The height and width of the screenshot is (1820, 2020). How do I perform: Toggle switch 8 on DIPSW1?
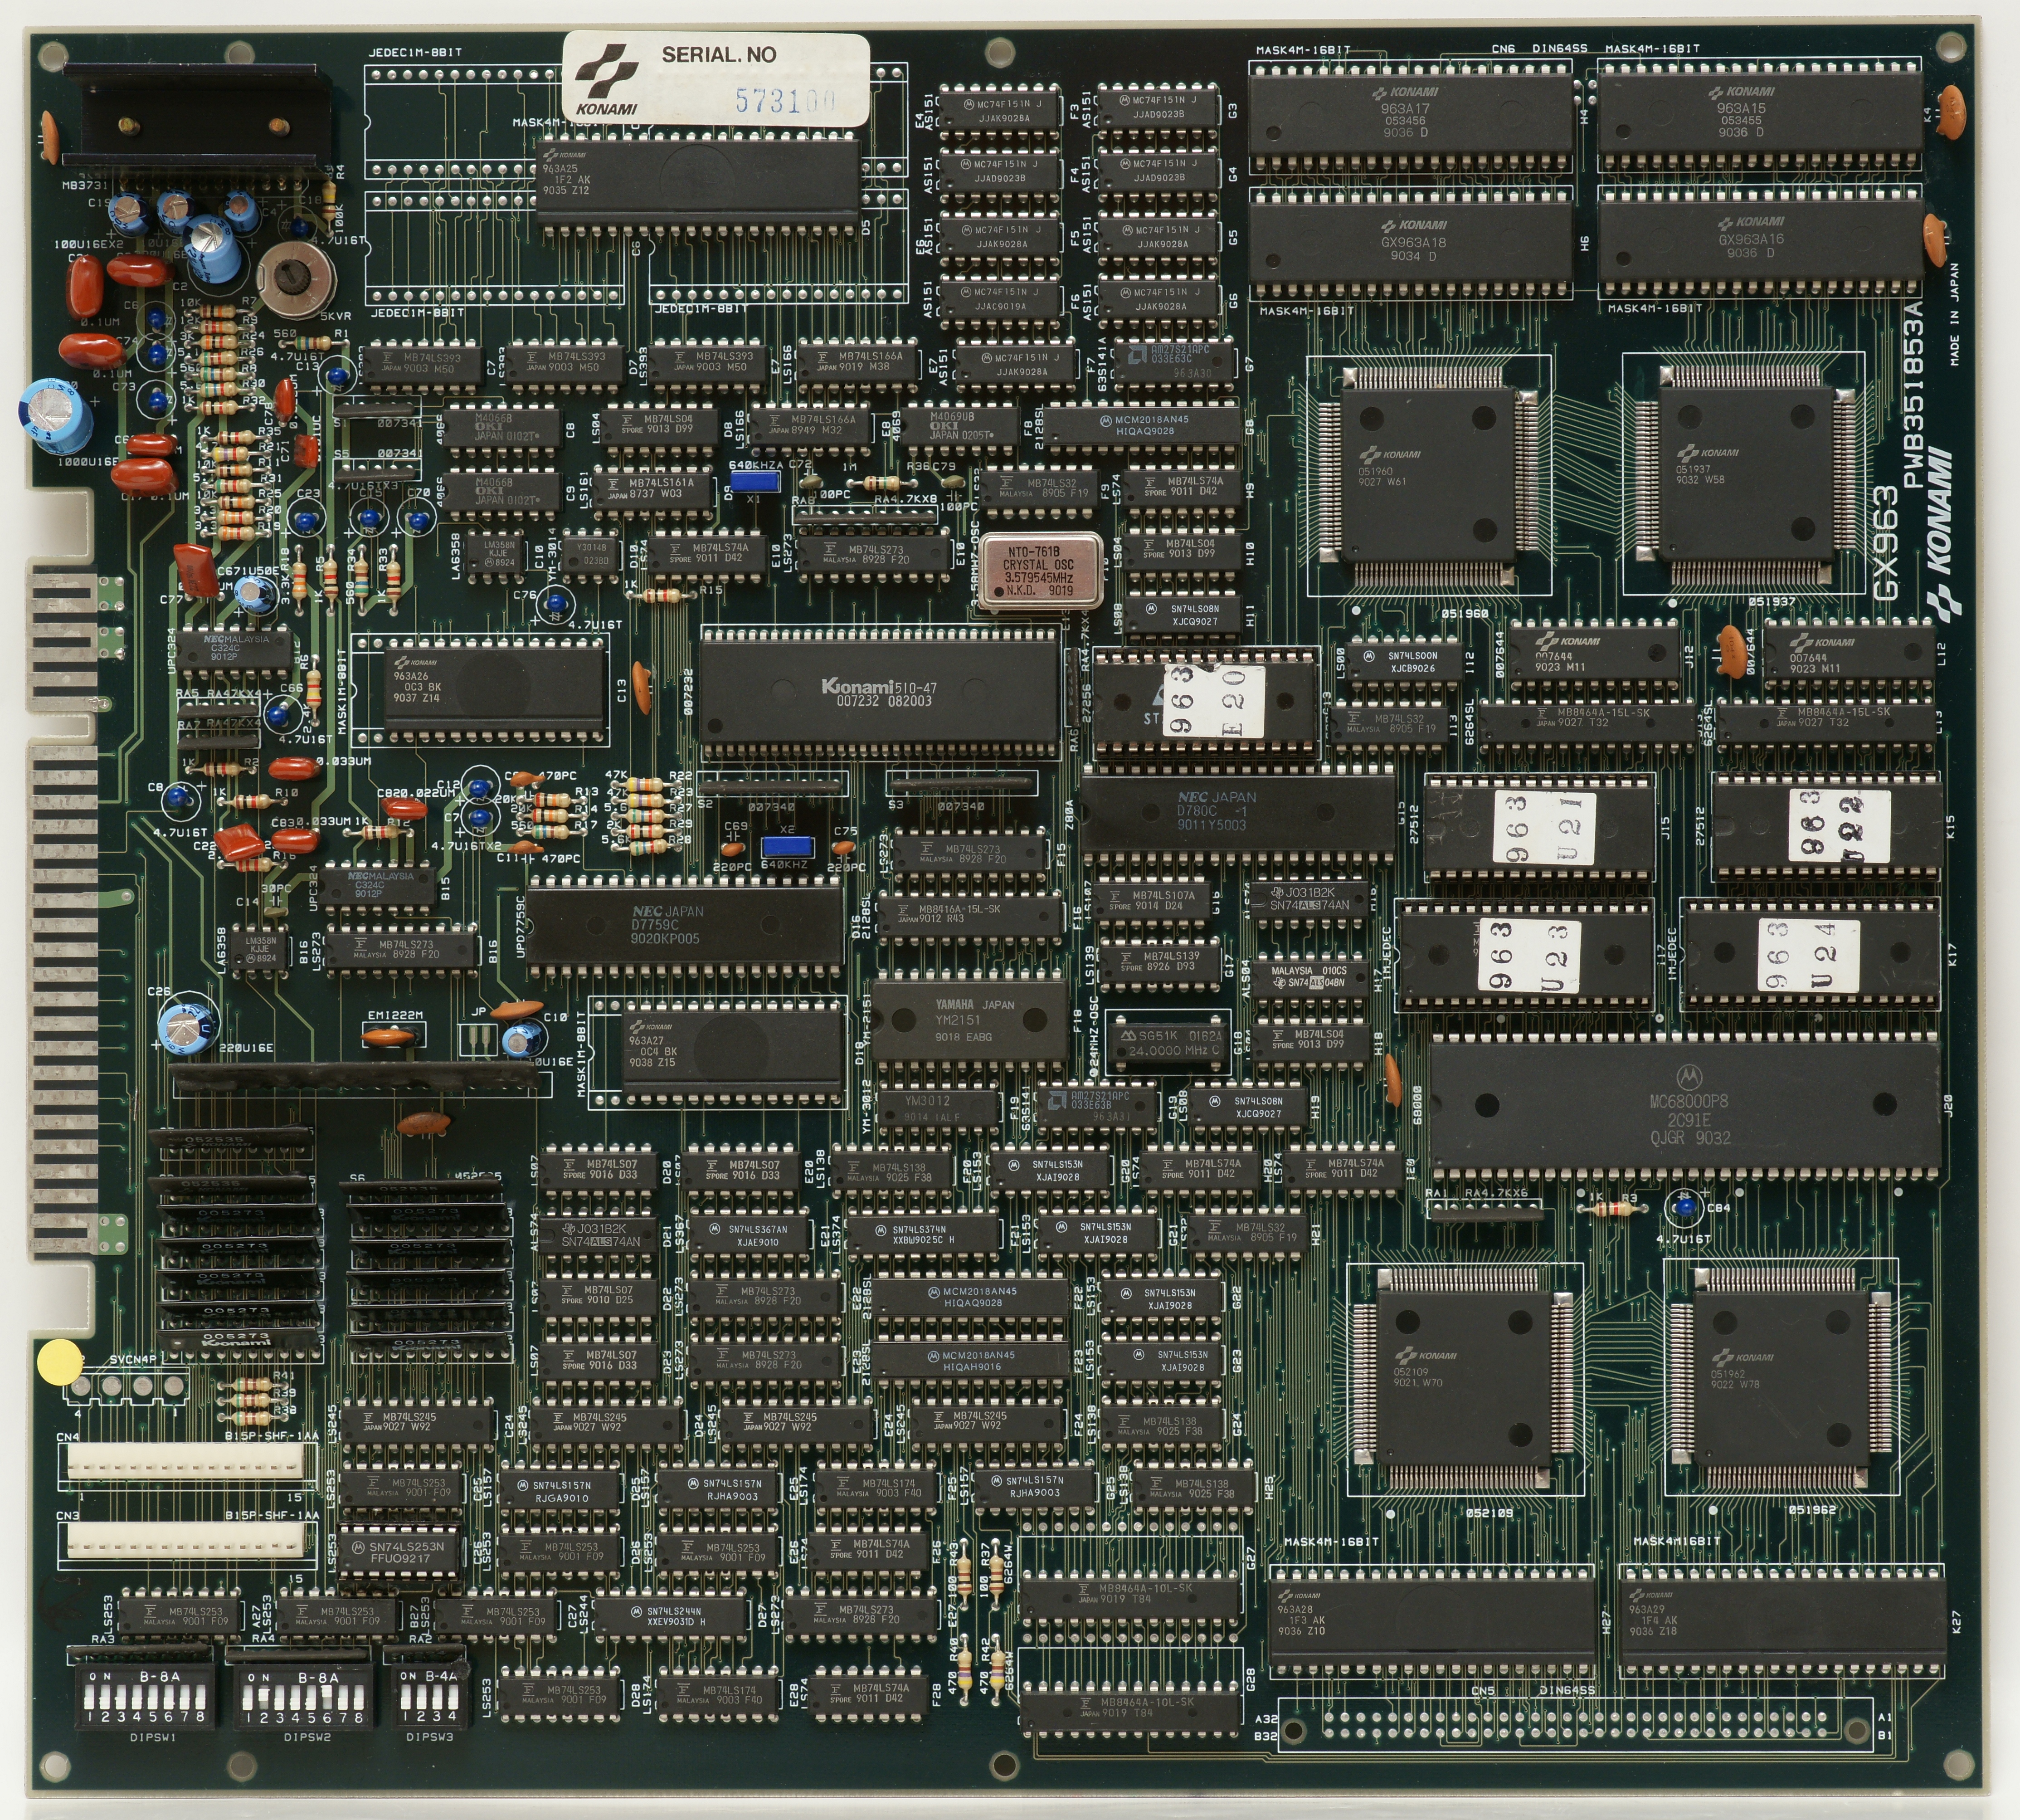[x=200, y=1697]
